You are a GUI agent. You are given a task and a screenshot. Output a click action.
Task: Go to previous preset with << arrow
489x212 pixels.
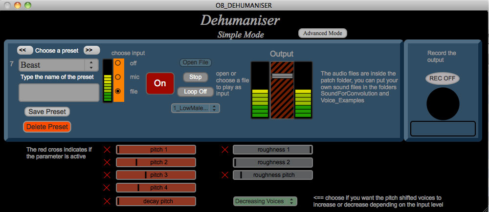[x=25, y=50]
